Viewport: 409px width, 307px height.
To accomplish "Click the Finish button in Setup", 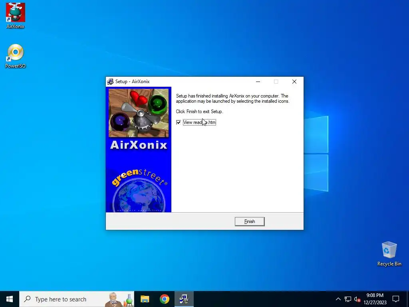I will pos(249,221).
